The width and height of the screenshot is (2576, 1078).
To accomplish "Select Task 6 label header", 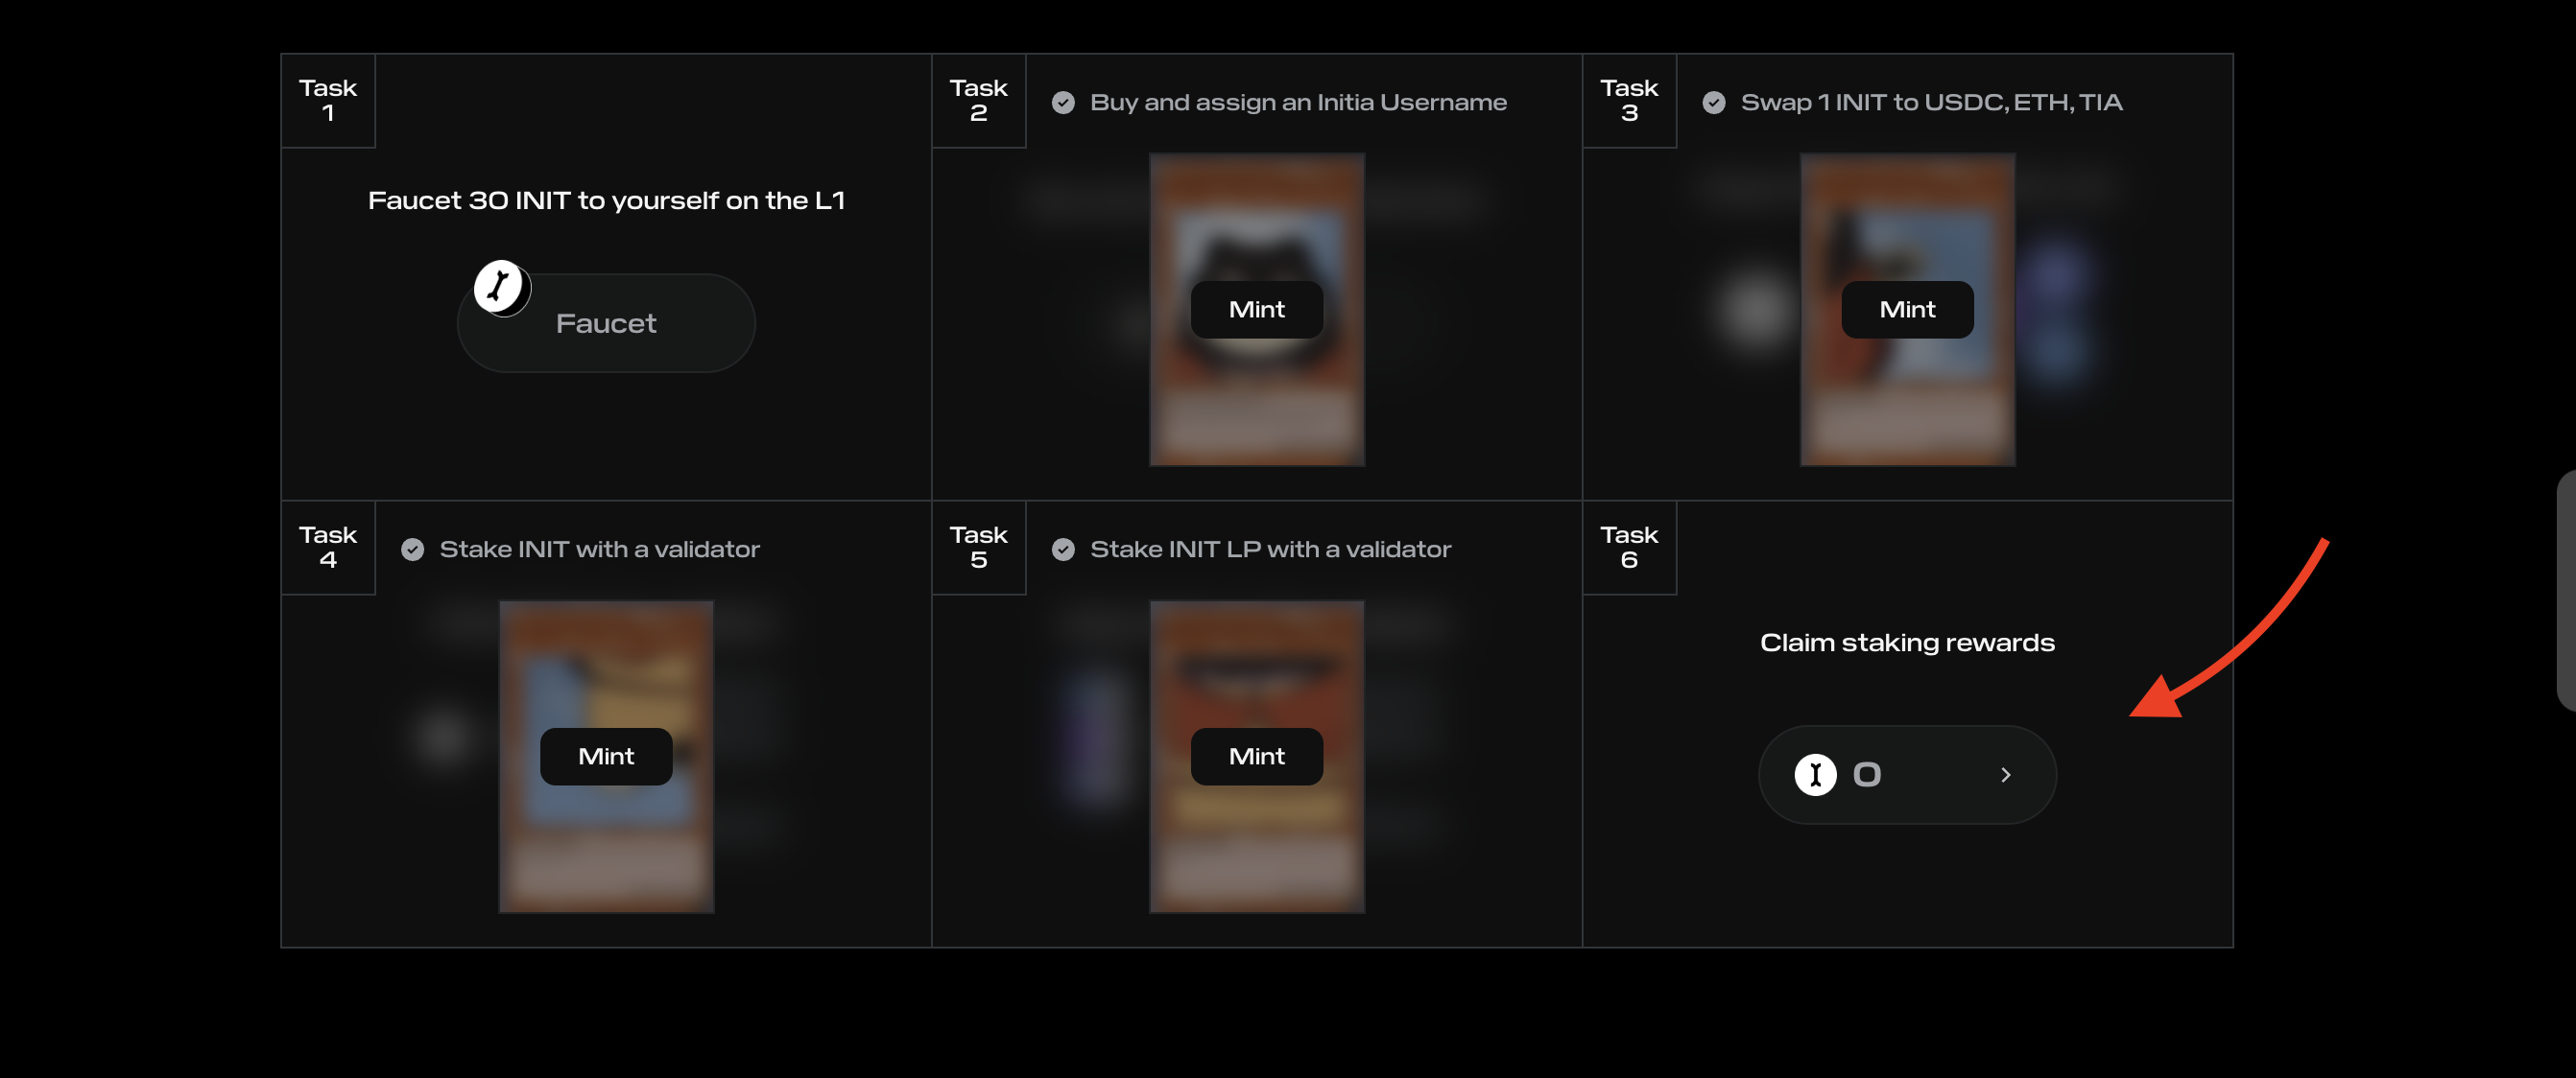I will point(1630,547).
